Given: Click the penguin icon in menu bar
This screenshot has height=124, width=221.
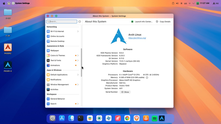Looking at the screenshot, I should pos(9,3).
